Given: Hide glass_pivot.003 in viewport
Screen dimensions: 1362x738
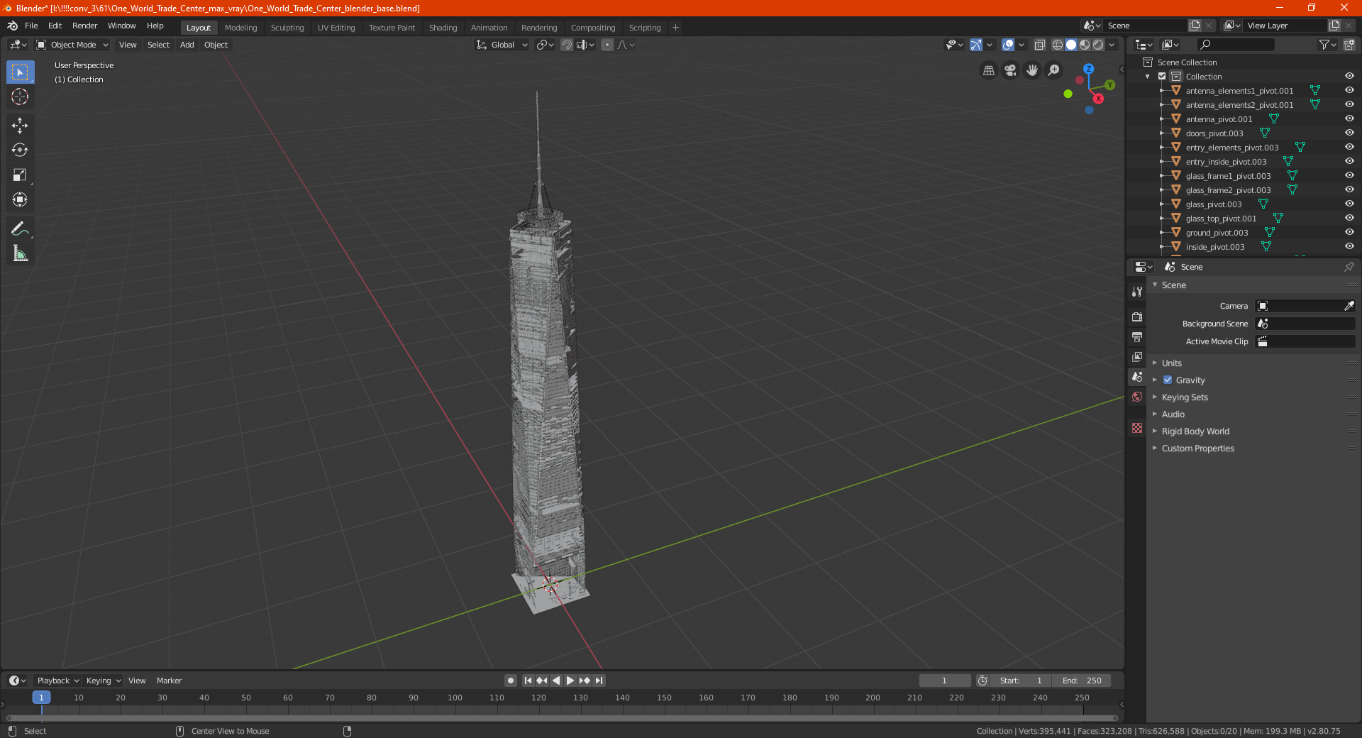Looking at the screenshot, I should point(1349,204).
